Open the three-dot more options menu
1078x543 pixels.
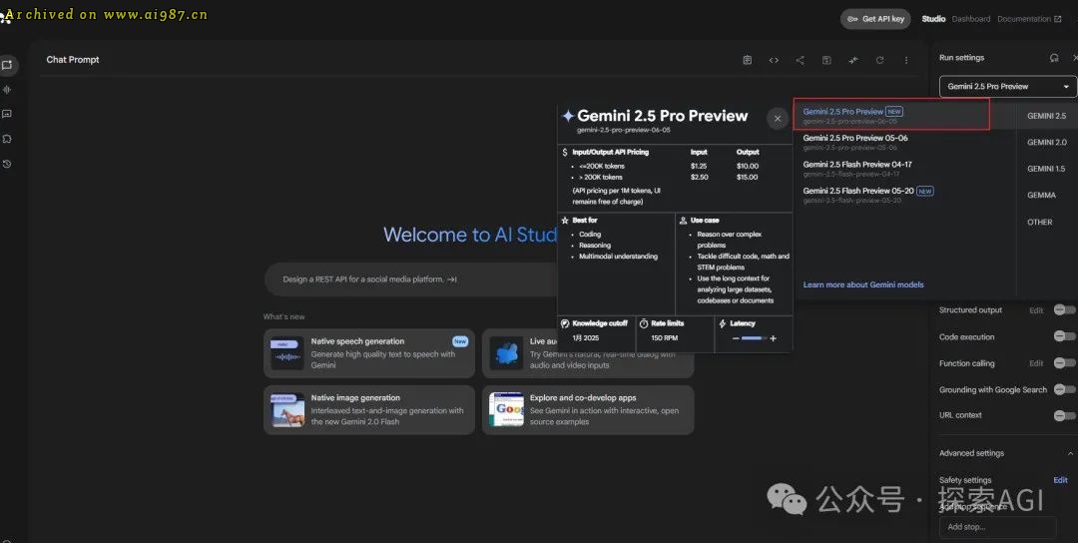click(906, 61)
